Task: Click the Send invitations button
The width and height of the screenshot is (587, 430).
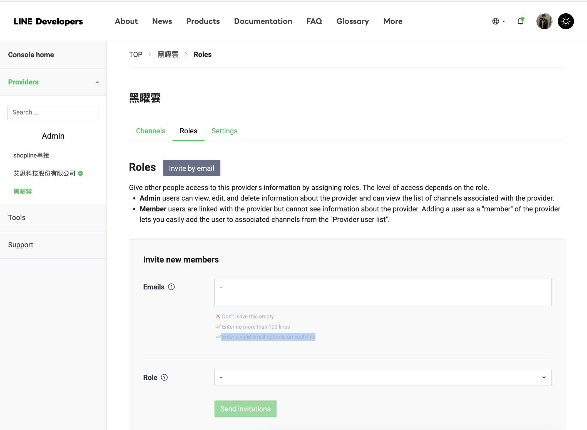Action: click(x=245, y=409)
